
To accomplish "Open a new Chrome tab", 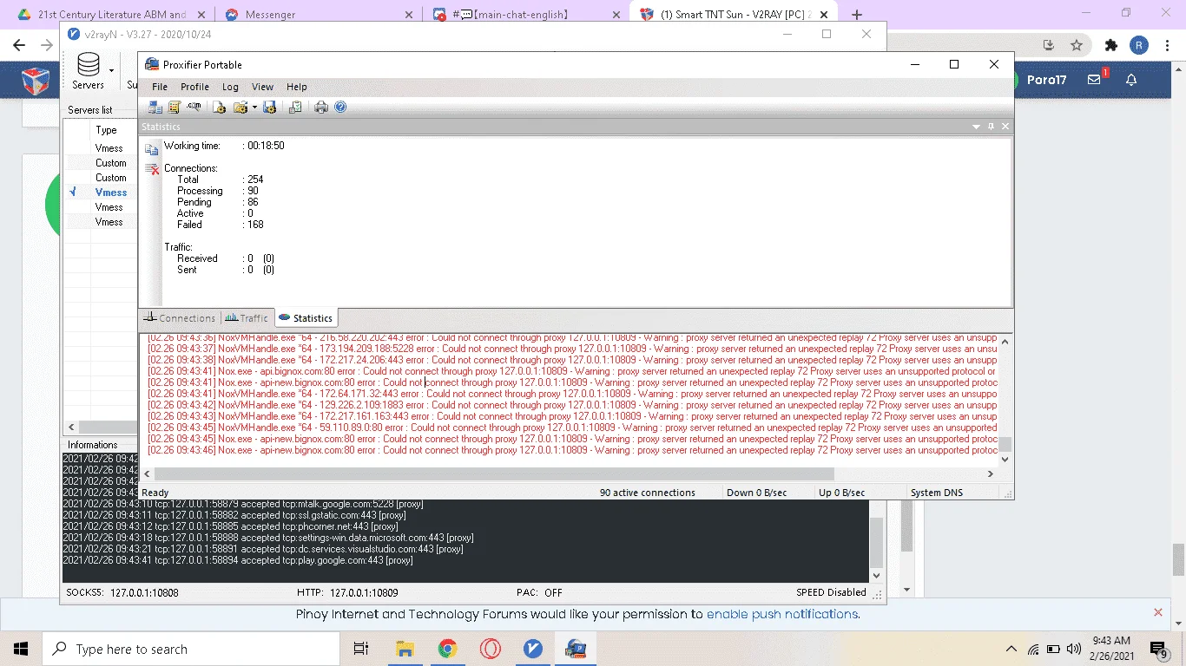I will (x=857, y=15).
